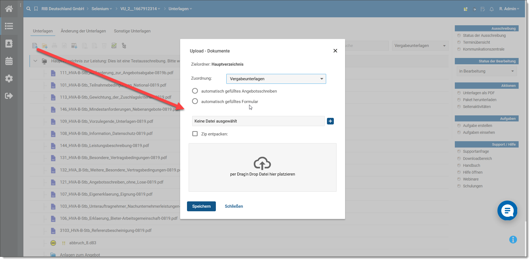Open the chat support bubble
The image size is (531, 261).
tap(507, 210)
